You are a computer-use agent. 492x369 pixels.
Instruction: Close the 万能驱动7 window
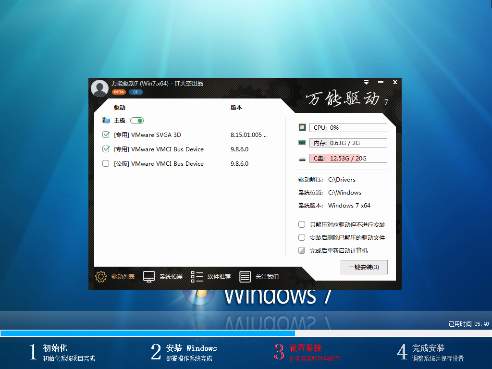[x=395, y=82]
